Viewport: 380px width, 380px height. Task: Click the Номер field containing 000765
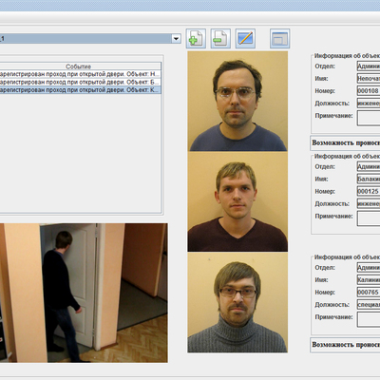tap(369, 292)
